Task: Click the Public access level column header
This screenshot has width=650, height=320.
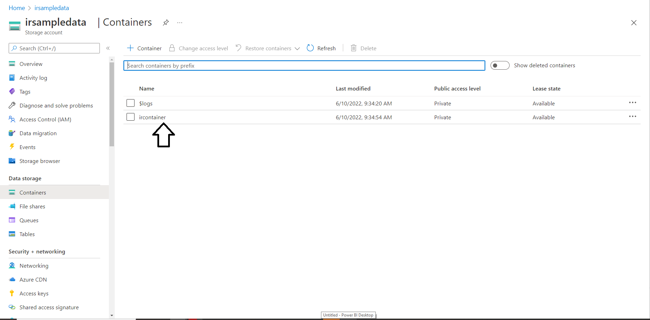Action: [457, 88]
